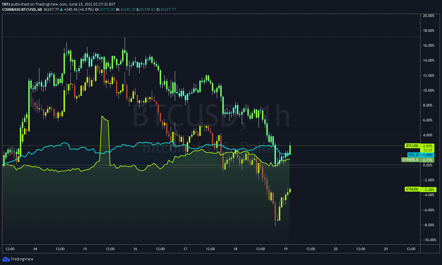Click the -2.00% price axis tick
The image size is (442, 265).
[429, 180]
